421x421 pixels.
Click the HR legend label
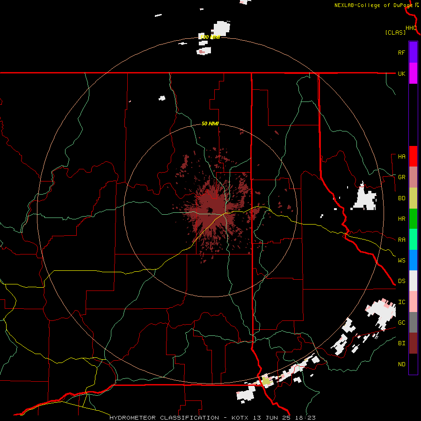(401, 219)
